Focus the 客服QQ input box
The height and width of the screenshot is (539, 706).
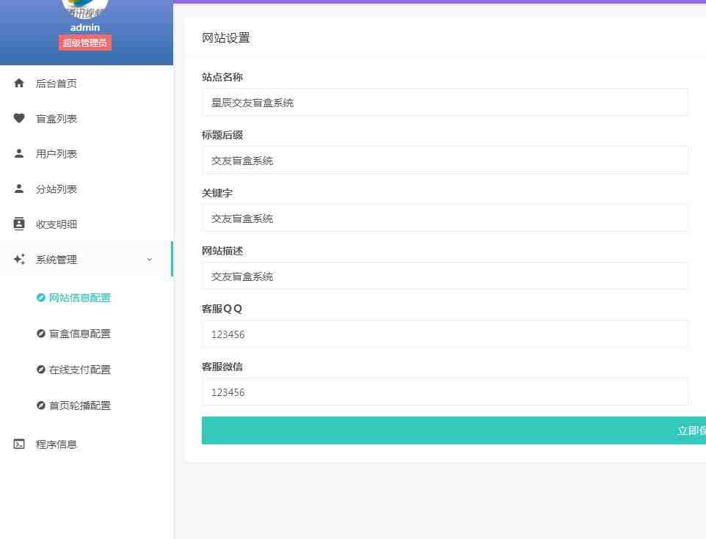click(x=445, y=334)
